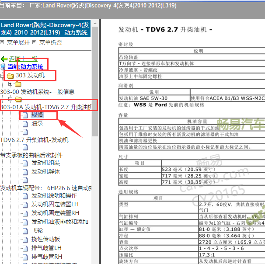Click the icon before 菜单展开

click(2, 42)
